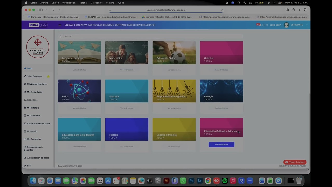Expand the ESTUDIANTE user dropdown

(299, 25)
